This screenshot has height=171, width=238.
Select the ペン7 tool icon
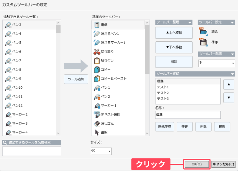(x=8, y=61)
